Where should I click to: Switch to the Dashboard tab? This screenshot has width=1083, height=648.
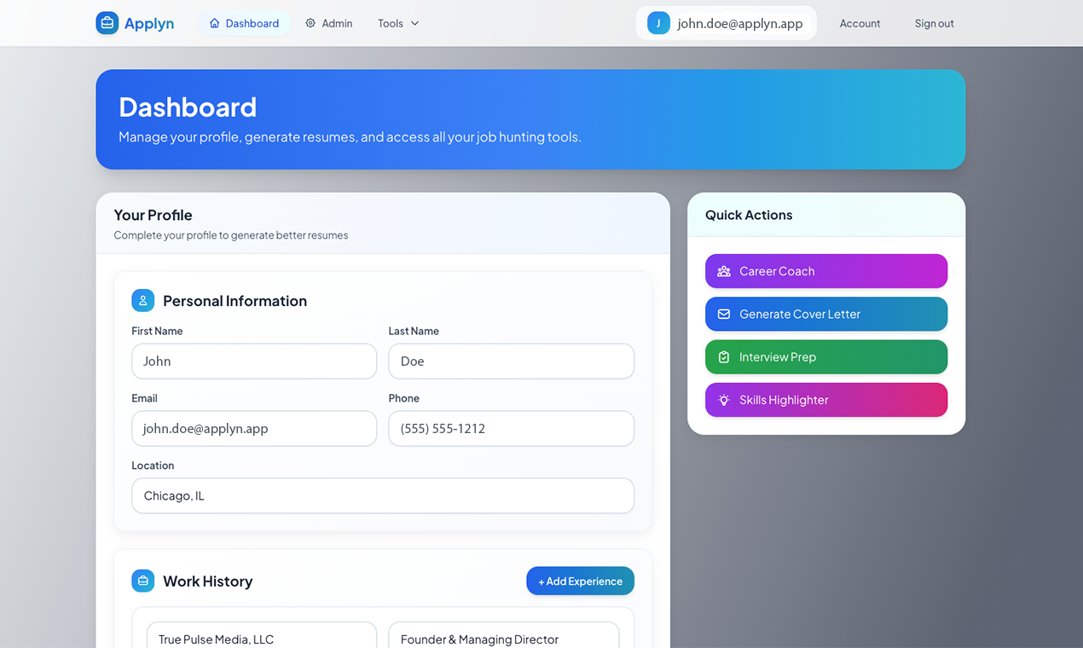click(x=245, y=23)
